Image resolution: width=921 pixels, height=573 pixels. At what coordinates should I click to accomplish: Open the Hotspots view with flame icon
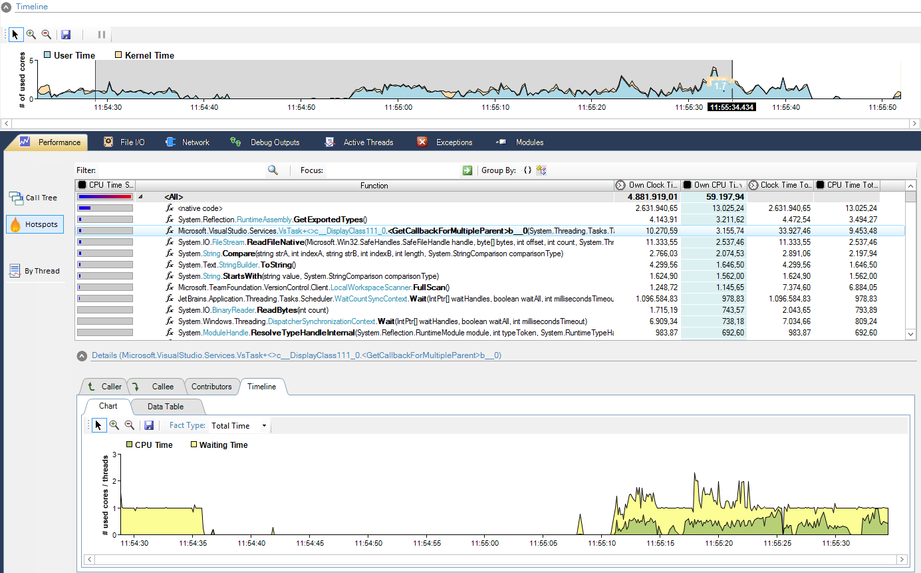[34, 224]
